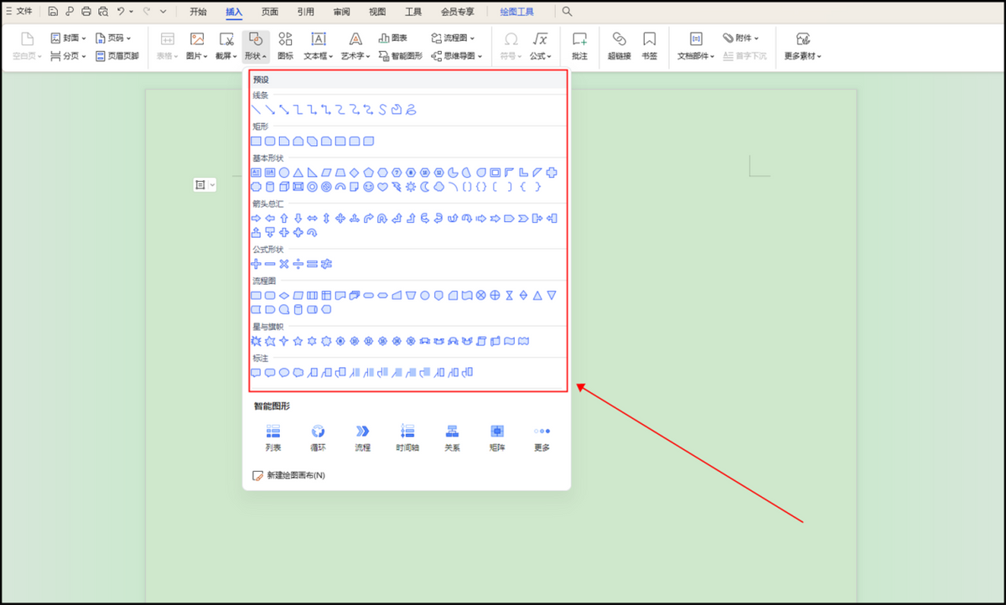
Task: Switch to the 引用 tab
Action: click(x=306, y=12)
